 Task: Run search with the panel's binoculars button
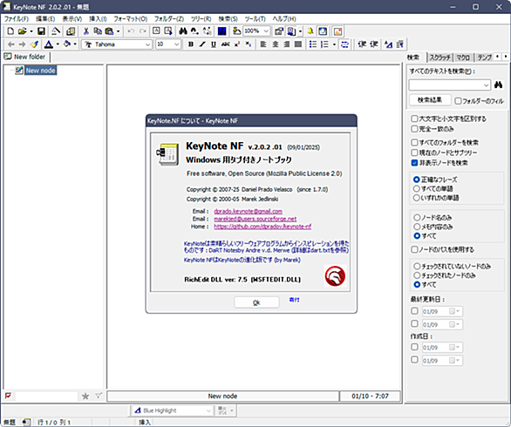click(x=498, y=85)
